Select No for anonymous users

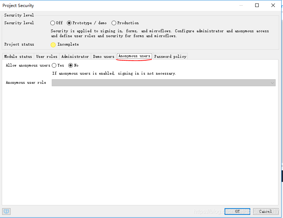pyautogui.click(x=70, y=66)
